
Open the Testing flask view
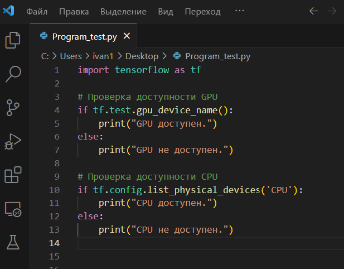point(13,242)
